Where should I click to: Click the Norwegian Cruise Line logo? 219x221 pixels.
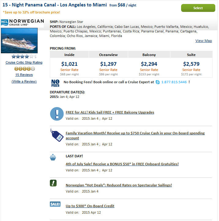click(22, 22)
